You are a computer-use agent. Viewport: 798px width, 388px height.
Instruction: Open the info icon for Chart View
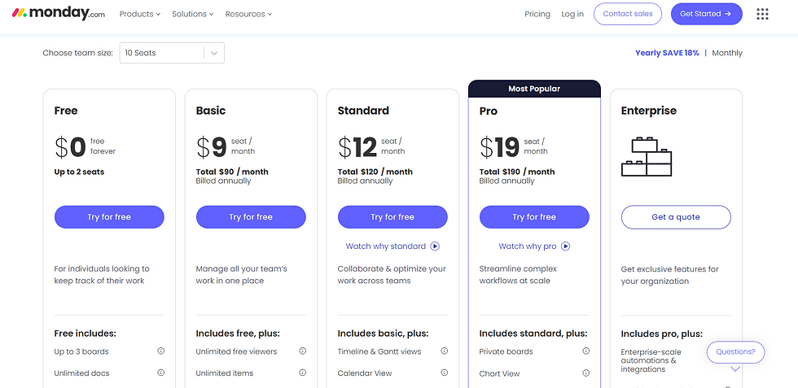pyautogui.click(x=585, y=373)
